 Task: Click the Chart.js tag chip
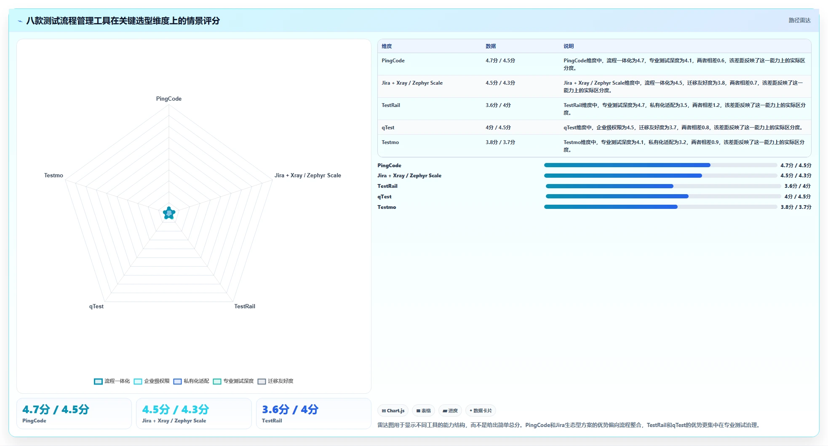(393, 411)
